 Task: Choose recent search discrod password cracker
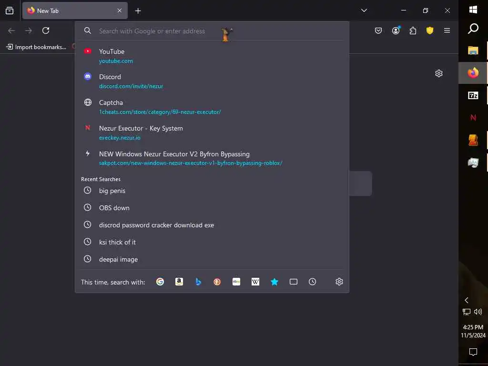click(x=212, y=225)
